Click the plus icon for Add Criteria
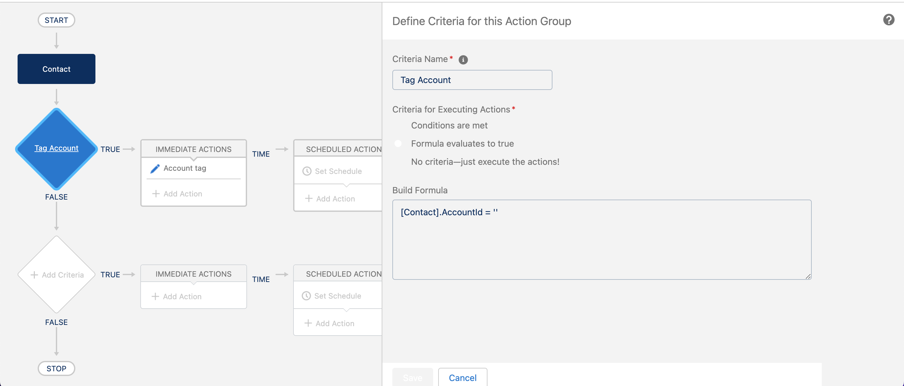 (34, 275)
